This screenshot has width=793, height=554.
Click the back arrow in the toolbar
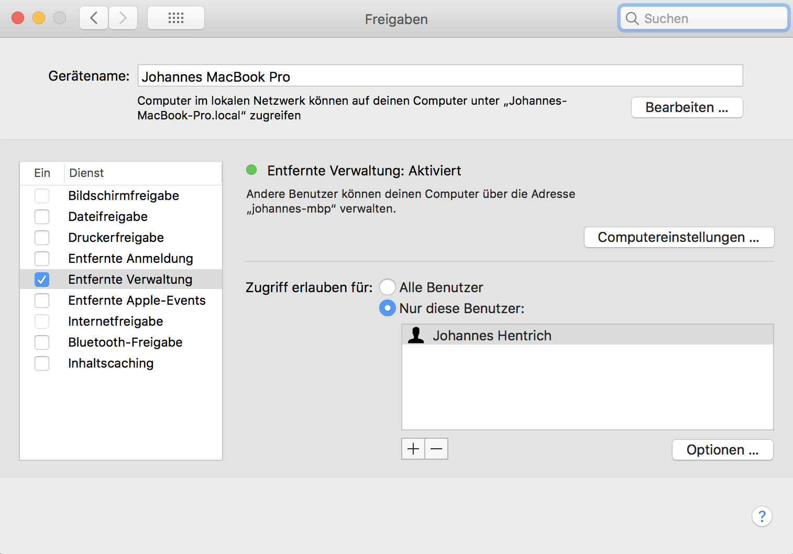click(94, 18)
